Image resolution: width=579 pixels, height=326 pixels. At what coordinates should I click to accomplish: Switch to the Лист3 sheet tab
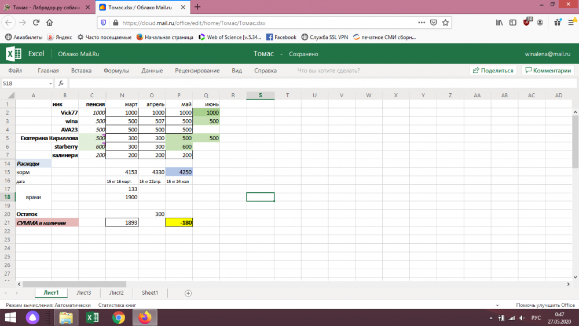tap(84, 293)
